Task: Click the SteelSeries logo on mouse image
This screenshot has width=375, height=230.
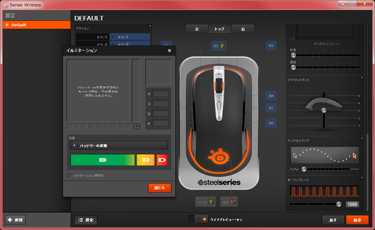Action: pyautogui.click(x=219, y=157)
